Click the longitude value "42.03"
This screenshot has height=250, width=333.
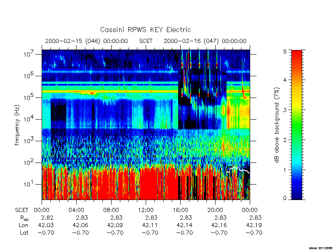46,225
